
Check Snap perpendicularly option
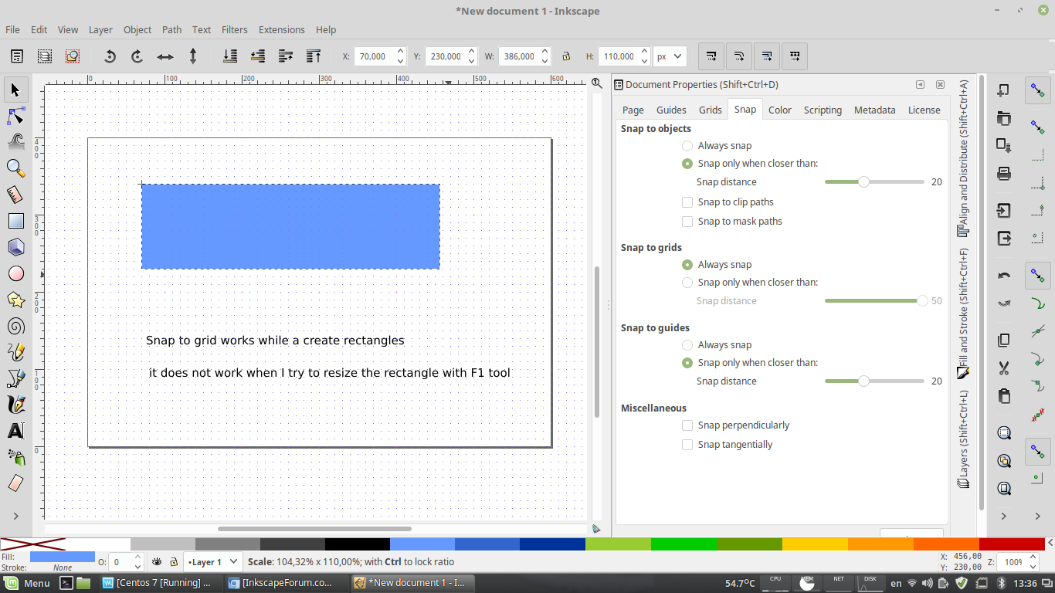point(687,425)
